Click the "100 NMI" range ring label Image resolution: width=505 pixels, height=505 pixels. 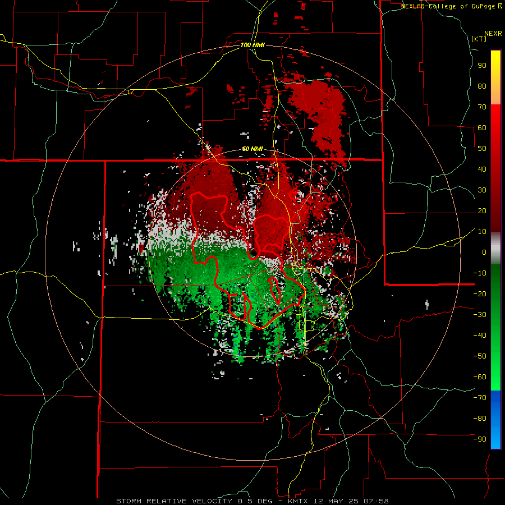[252, 45]
